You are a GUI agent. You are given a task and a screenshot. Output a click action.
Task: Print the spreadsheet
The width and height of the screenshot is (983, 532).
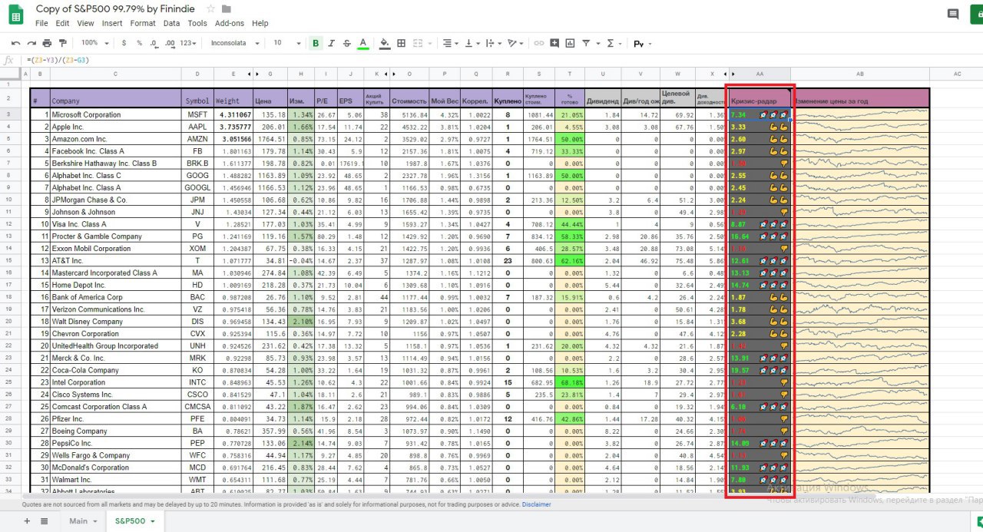[47, 43]
